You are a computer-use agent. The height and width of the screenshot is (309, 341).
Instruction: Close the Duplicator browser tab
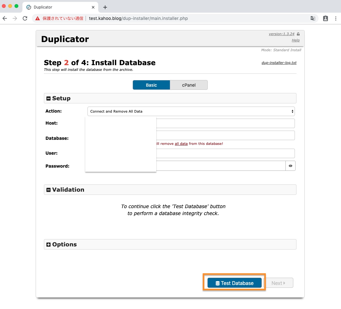93,7
